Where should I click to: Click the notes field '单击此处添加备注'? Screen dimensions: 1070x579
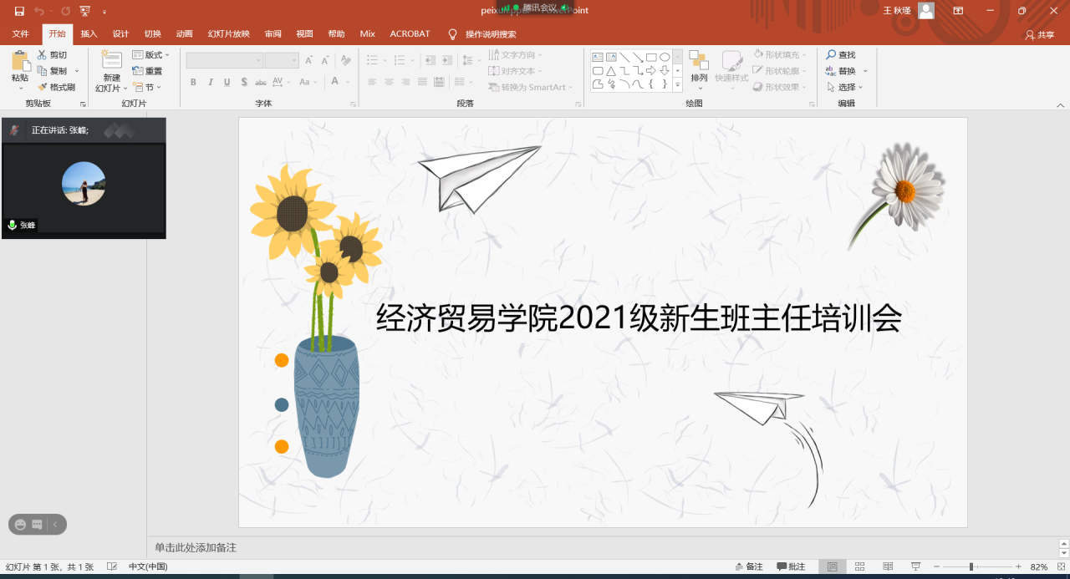[x=196, y=547]
